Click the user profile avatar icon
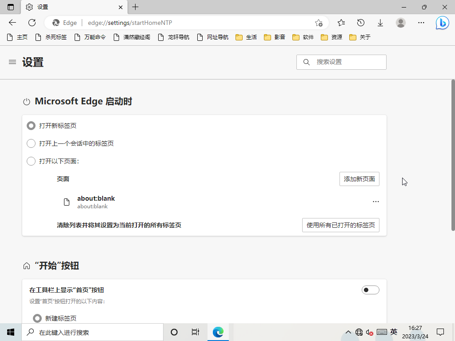 [401, 23]
